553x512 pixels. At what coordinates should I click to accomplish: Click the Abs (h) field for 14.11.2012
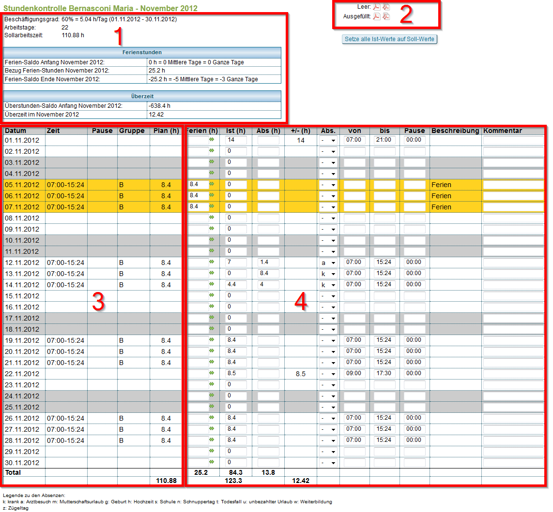268,285
